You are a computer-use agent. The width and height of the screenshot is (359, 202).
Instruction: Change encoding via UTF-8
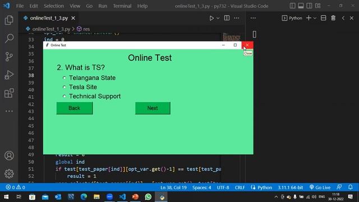(x=223, y=187)
